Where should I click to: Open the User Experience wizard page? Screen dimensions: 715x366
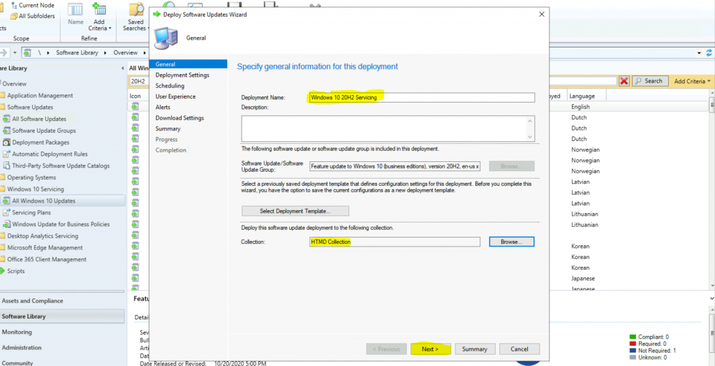[x=175, y=96]
